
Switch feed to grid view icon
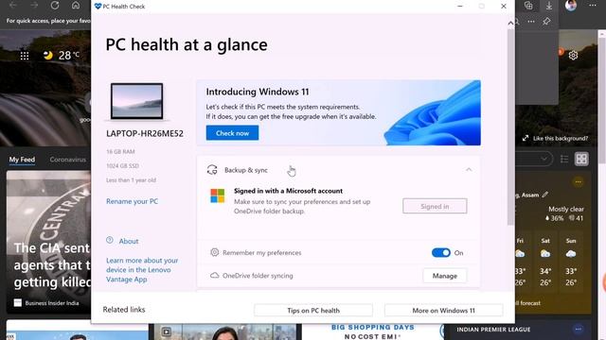[x=581, y=159]
